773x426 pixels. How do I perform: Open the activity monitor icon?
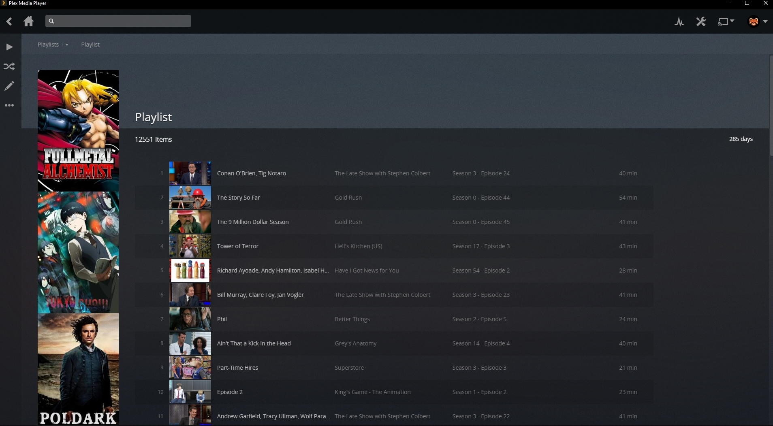coord(679,21)
